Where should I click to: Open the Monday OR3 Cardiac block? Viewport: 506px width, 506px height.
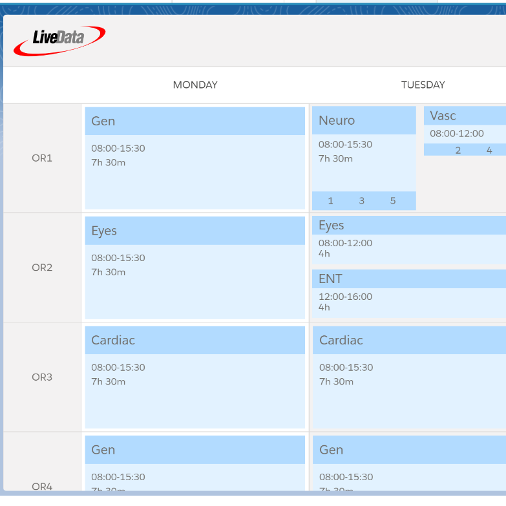195,377
